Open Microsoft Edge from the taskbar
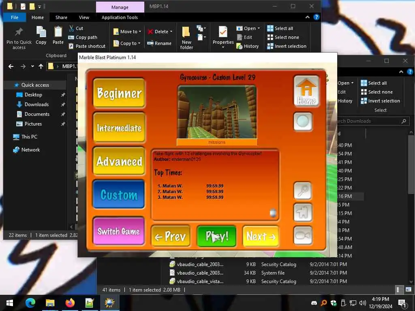This screenshot has height=311, width=415. pos(30,302)
